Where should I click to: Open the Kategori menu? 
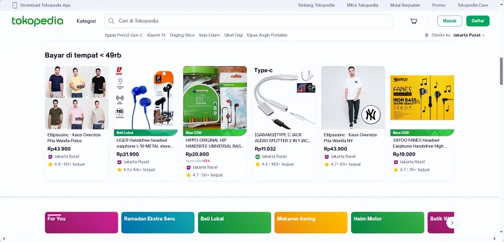coord(86,21)
